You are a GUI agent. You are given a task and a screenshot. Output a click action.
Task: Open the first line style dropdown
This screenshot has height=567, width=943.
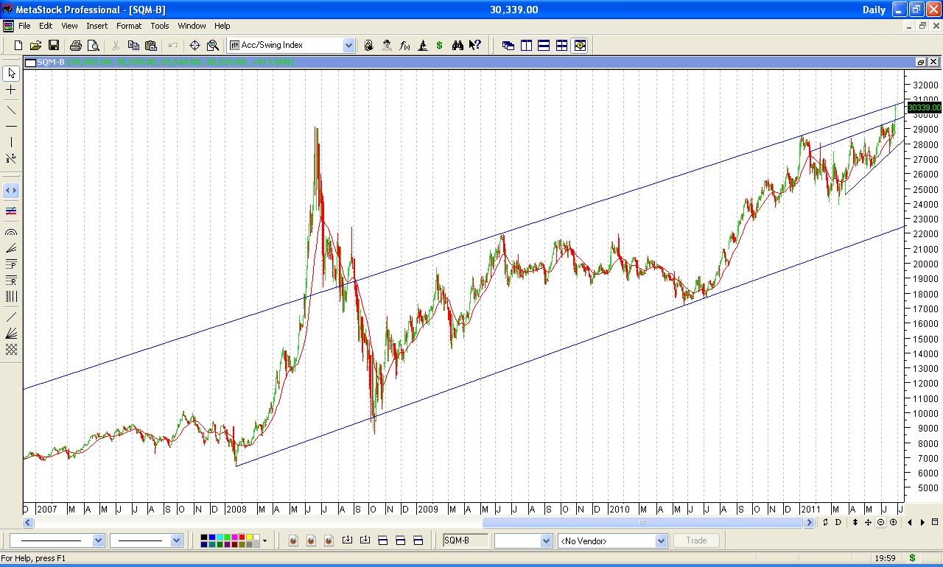99,540
